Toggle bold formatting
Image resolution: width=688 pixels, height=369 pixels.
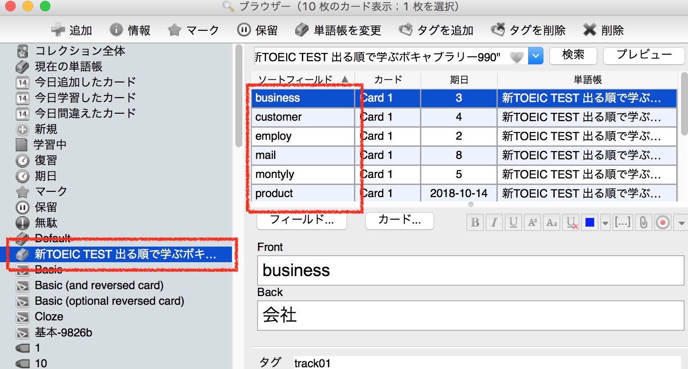(475, 223)
